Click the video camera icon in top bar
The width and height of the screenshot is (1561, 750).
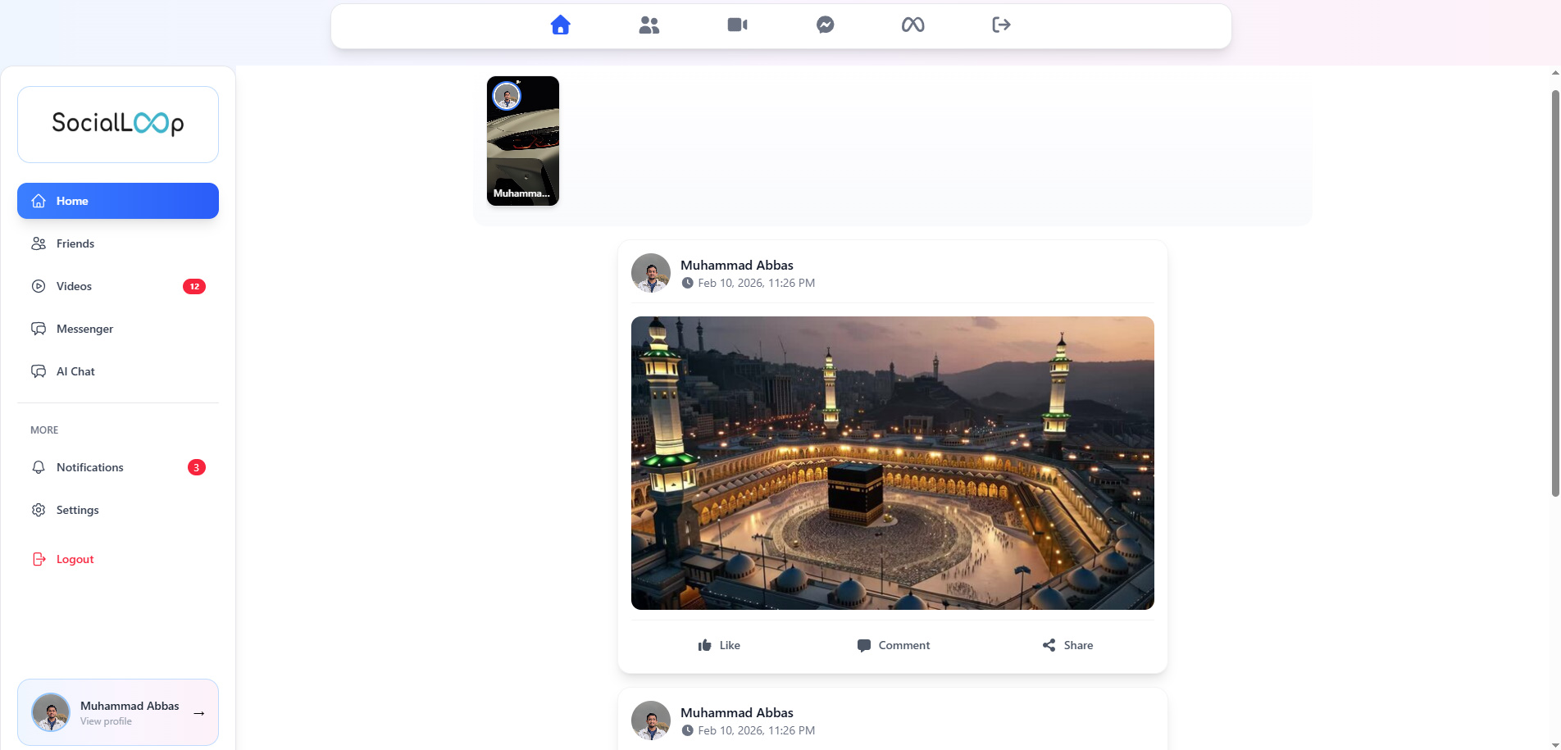tap(737, 25)
